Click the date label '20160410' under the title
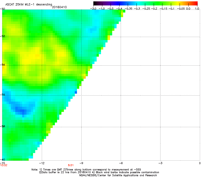 [x=59, y=7]
